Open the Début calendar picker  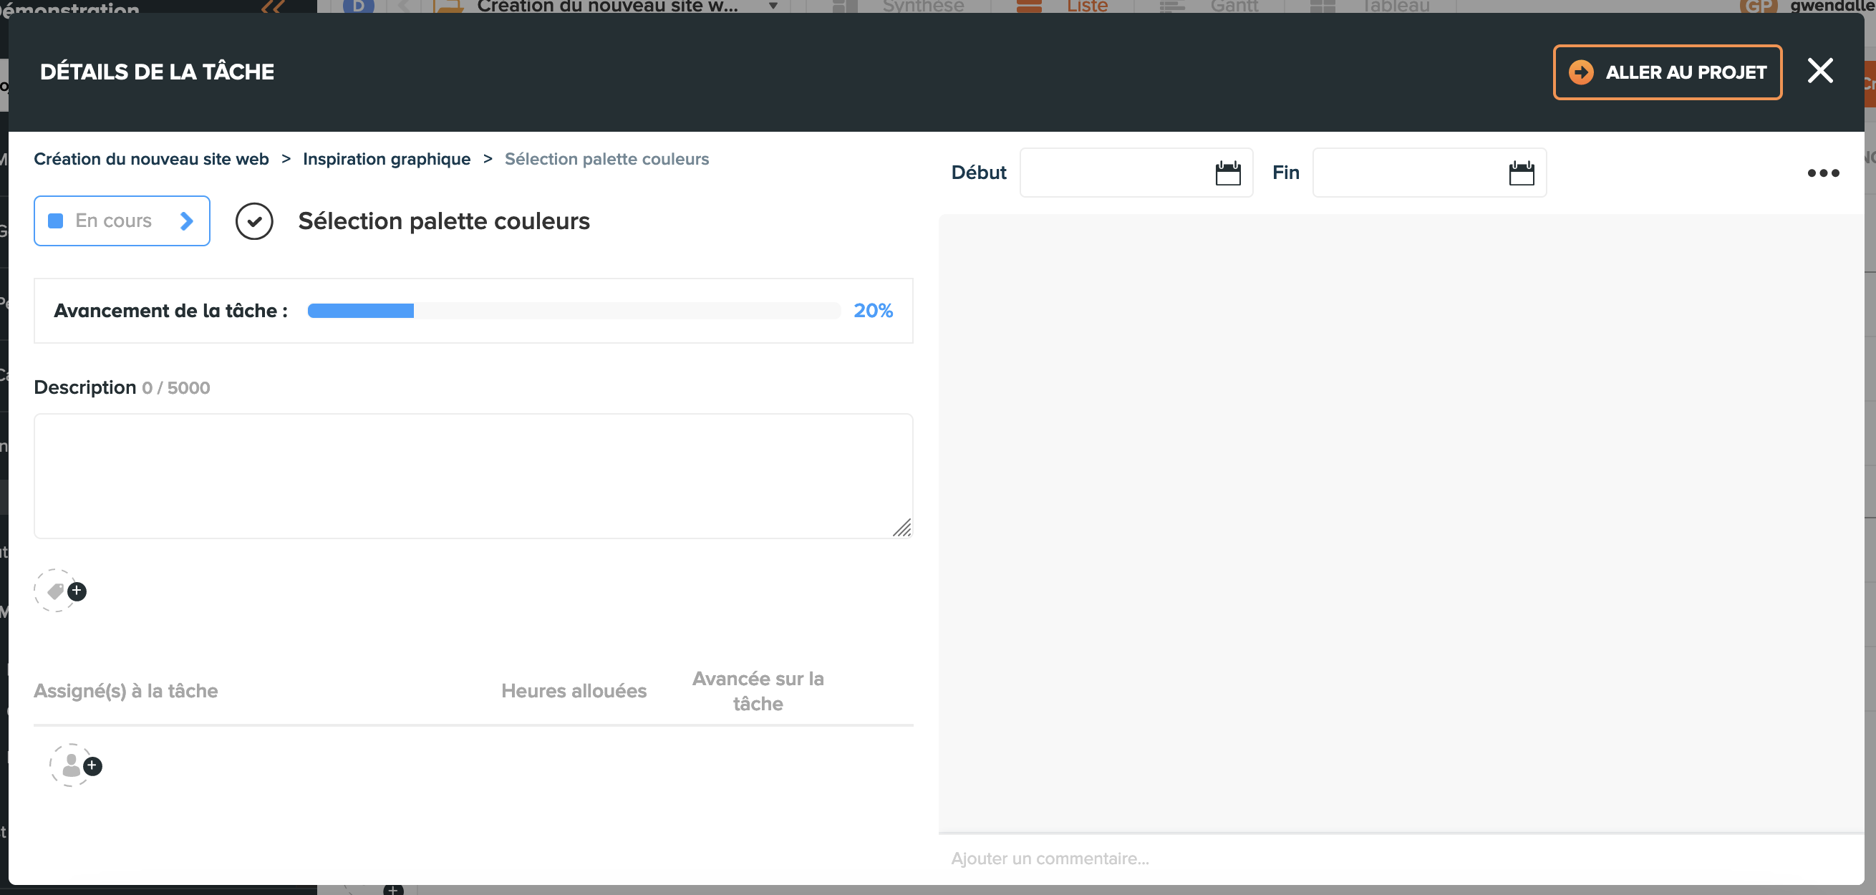tap(1228, 173)
